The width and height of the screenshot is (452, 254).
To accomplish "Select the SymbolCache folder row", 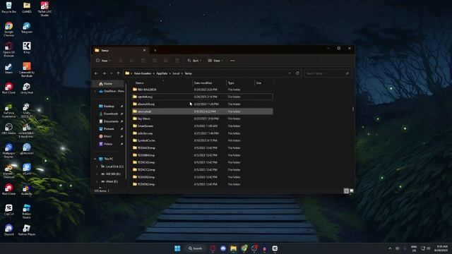I will point(203,140).
